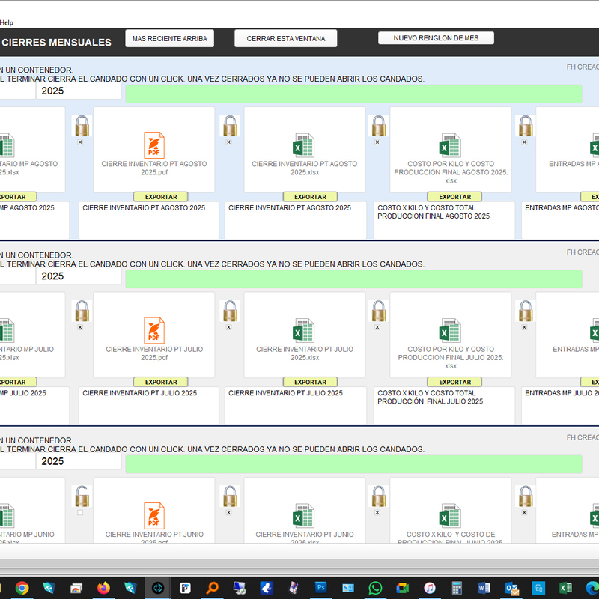The width and height of the screenshot is (599, 599).
Task: Open the CIERRE INVENTARIO PT JULIO 2025.xlsx Excel icon
Action: point(303,330)
